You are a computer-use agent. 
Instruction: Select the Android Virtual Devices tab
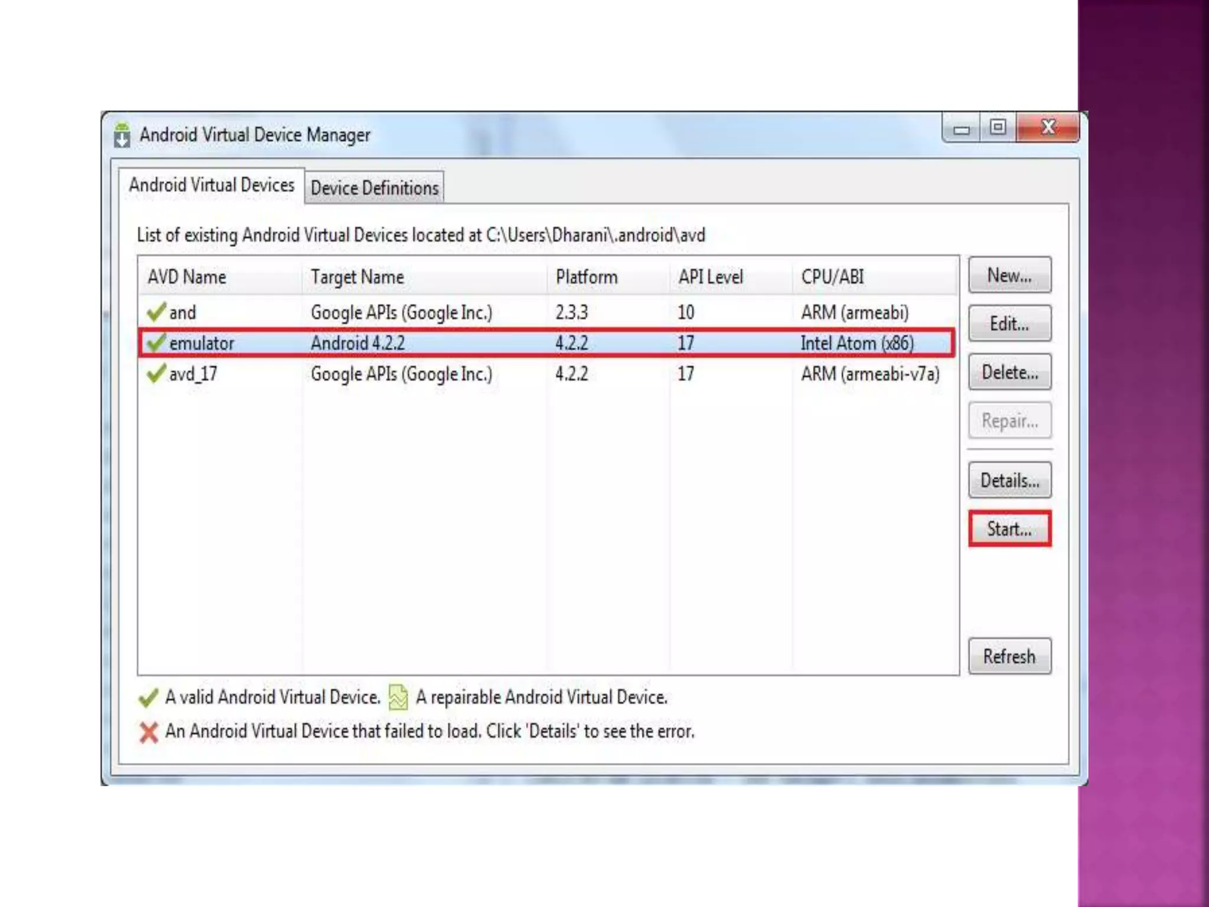(x=211, y=185)
